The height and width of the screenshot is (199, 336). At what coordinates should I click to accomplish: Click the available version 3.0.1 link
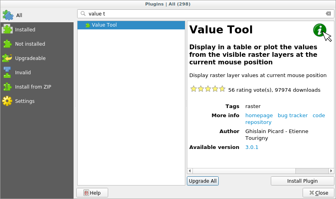(x=252, y=147)
